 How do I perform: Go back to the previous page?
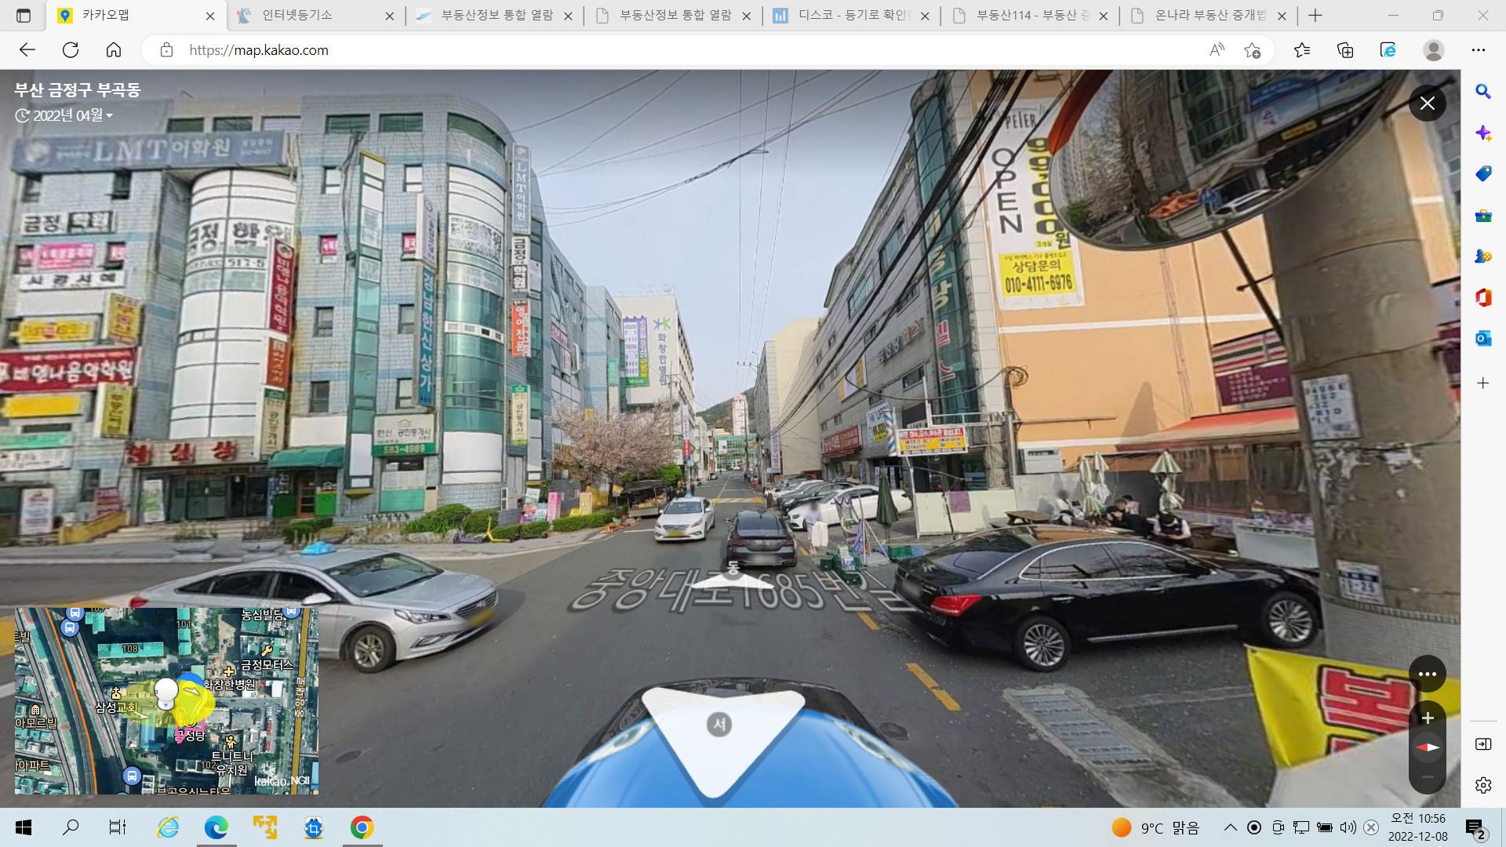[x=27, y=50]
